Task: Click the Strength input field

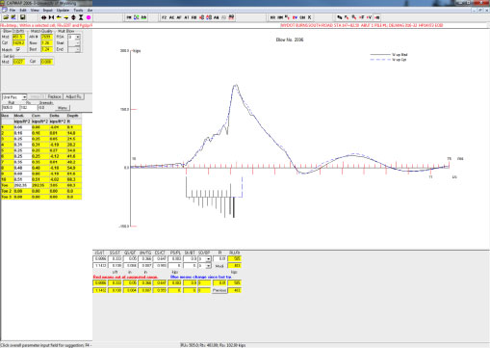Action: 46,108
